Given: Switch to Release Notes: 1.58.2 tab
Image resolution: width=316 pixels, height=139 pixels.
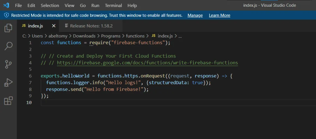Looking at the screenshot, I should point(91,26).
